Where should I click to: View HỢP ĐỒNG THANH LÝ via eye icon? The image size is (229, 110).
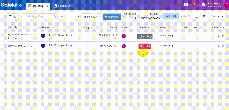[x=223, y=46]
